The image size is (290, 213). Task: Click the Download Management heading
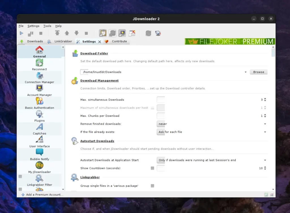99,81
